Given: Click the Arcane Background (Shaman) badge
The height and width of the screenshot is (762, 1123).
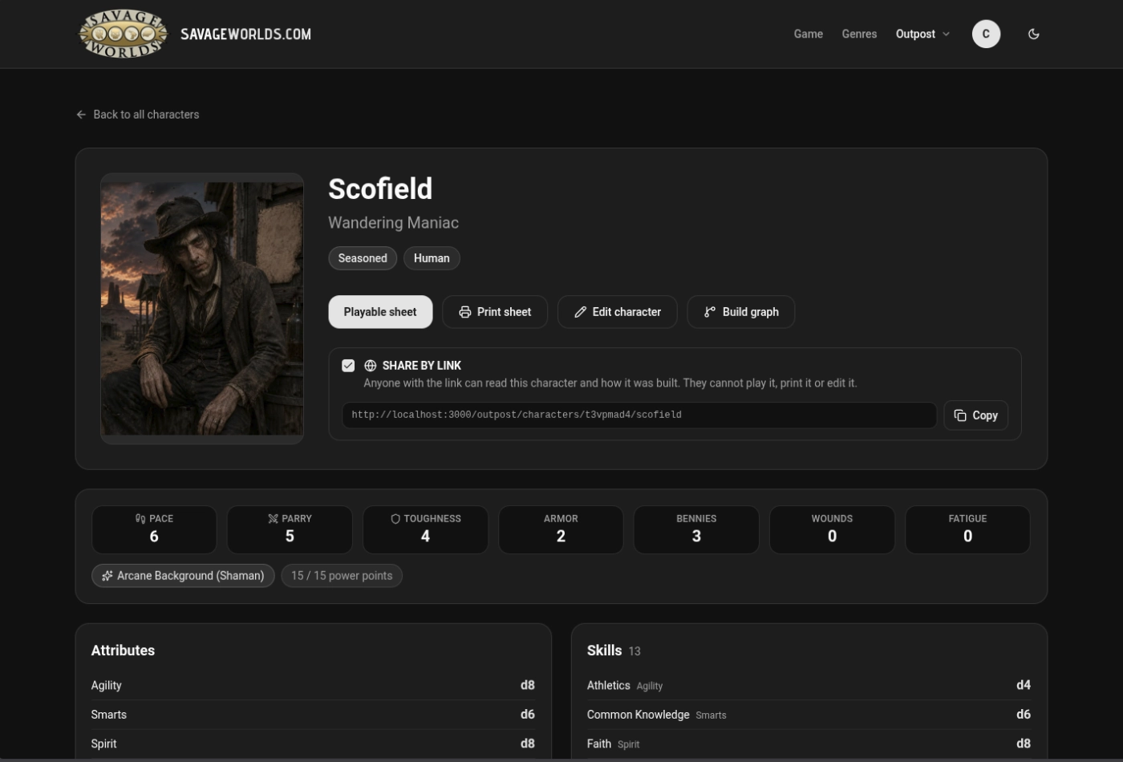Looking at the screenshot, I should [183, 576].
